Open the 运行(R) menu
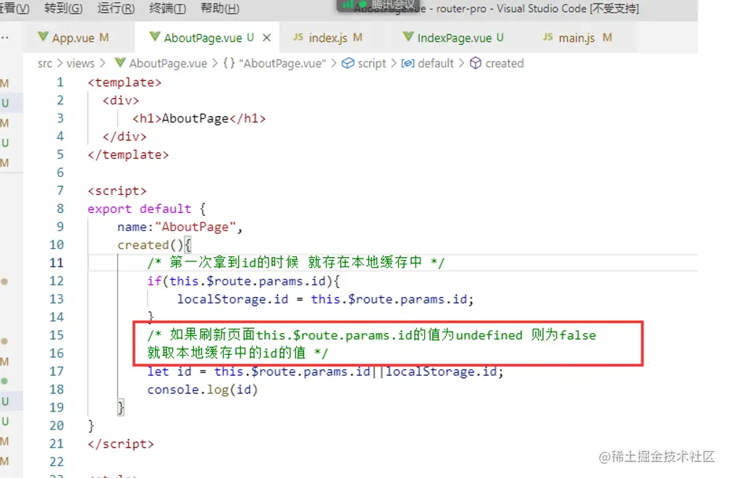The image size is (729, 478). [116, 9]
